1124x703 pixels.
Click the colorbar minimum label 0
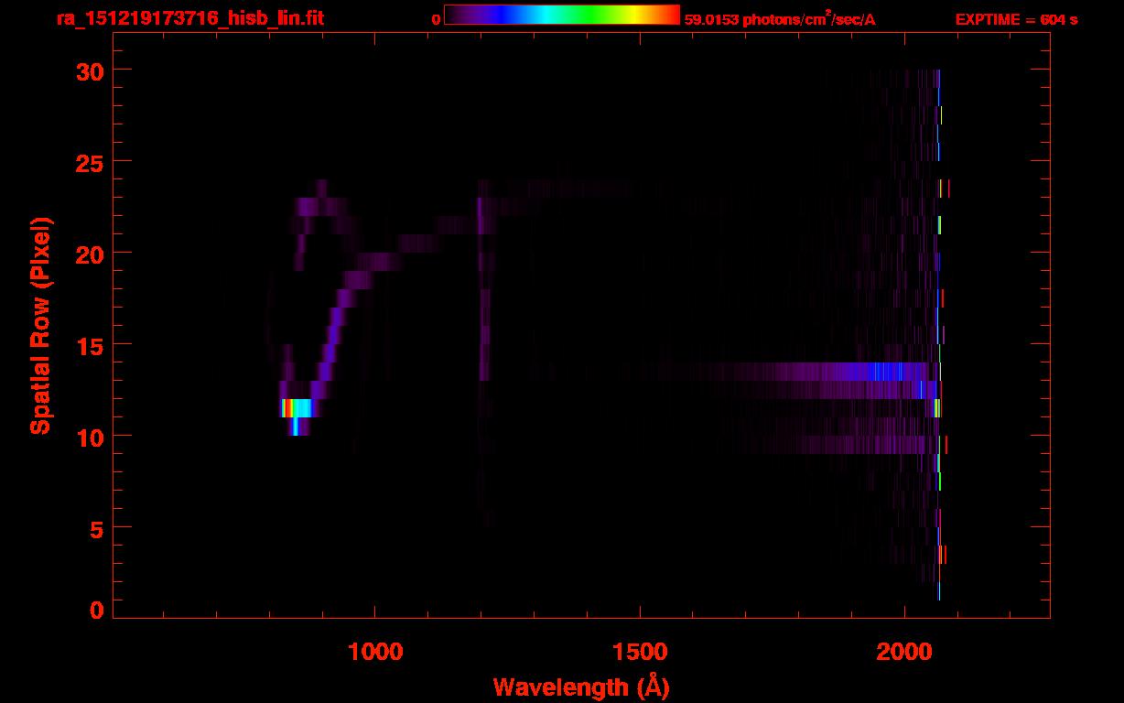pos(436,19)
